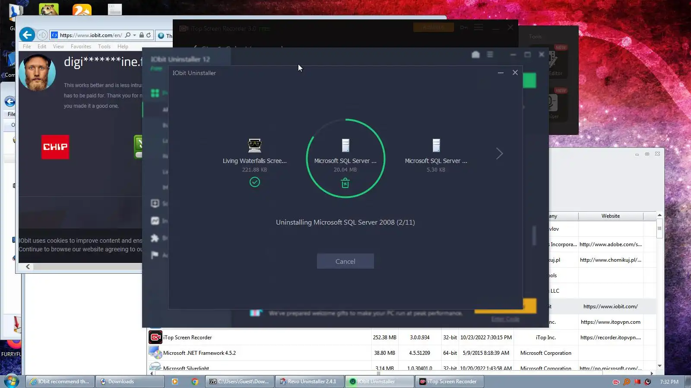Switch to Revo Uninstaller 2.4.1 taskbar button
Image resolution: width=691 pixels, height=388 pixels.
point(309,382)
